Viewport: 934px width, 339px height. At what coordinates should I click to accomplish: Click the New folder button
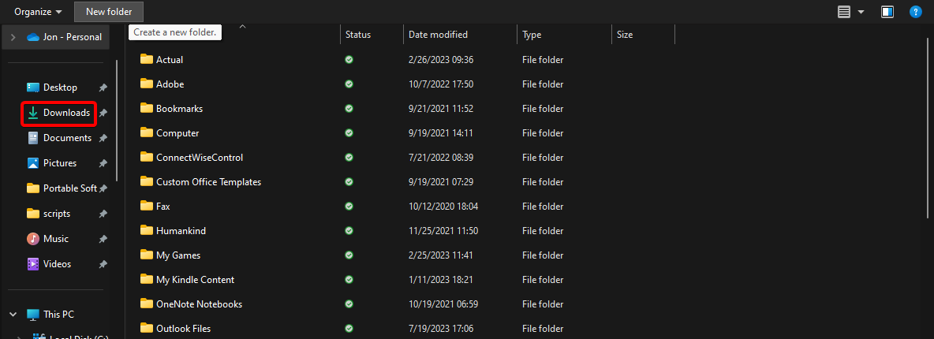[109, 12]
